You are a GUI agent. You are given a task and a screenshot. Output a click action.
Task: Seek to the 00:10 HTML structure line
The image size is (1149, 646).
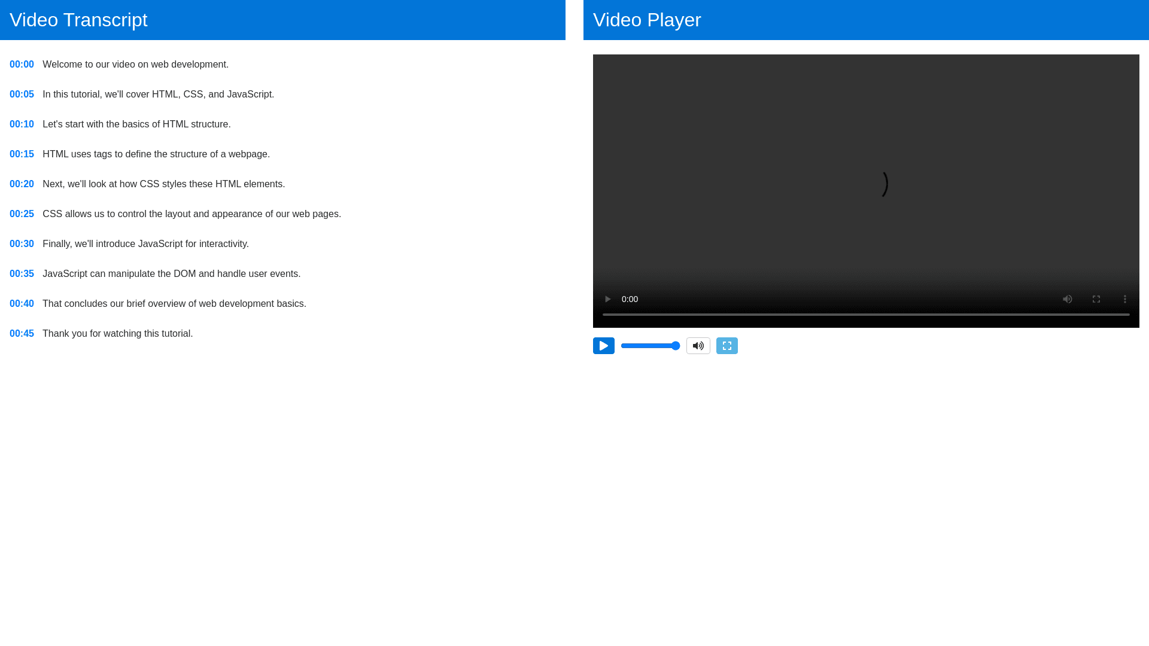[22, 124]
